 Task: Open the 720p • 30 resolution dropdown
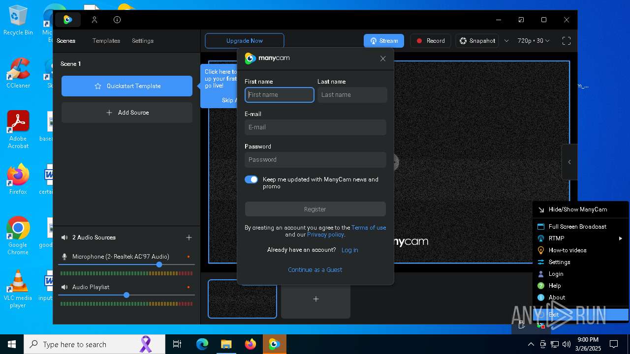click(x=534, y=41)
